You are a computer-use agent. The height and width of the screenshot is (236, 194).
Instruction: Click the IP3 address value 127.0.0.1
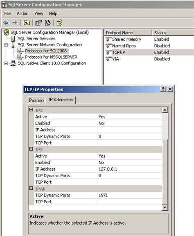click(130, 169)
